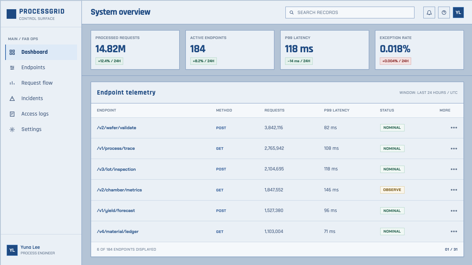Click the System overview title
Image resolution: width=472 pixels, height=265 pixels.
[121, 12]
